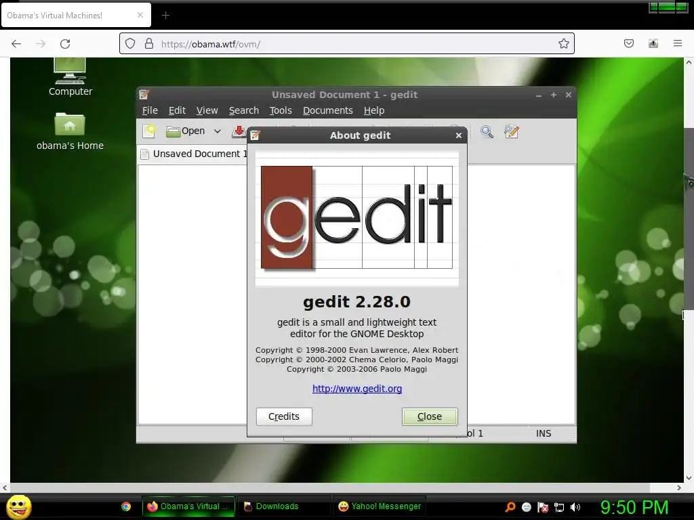Switch to Obama's Virtual taskbar button
Image resolution: width=694 pixels, height=520 pixels.
click(x=188, y=506)
